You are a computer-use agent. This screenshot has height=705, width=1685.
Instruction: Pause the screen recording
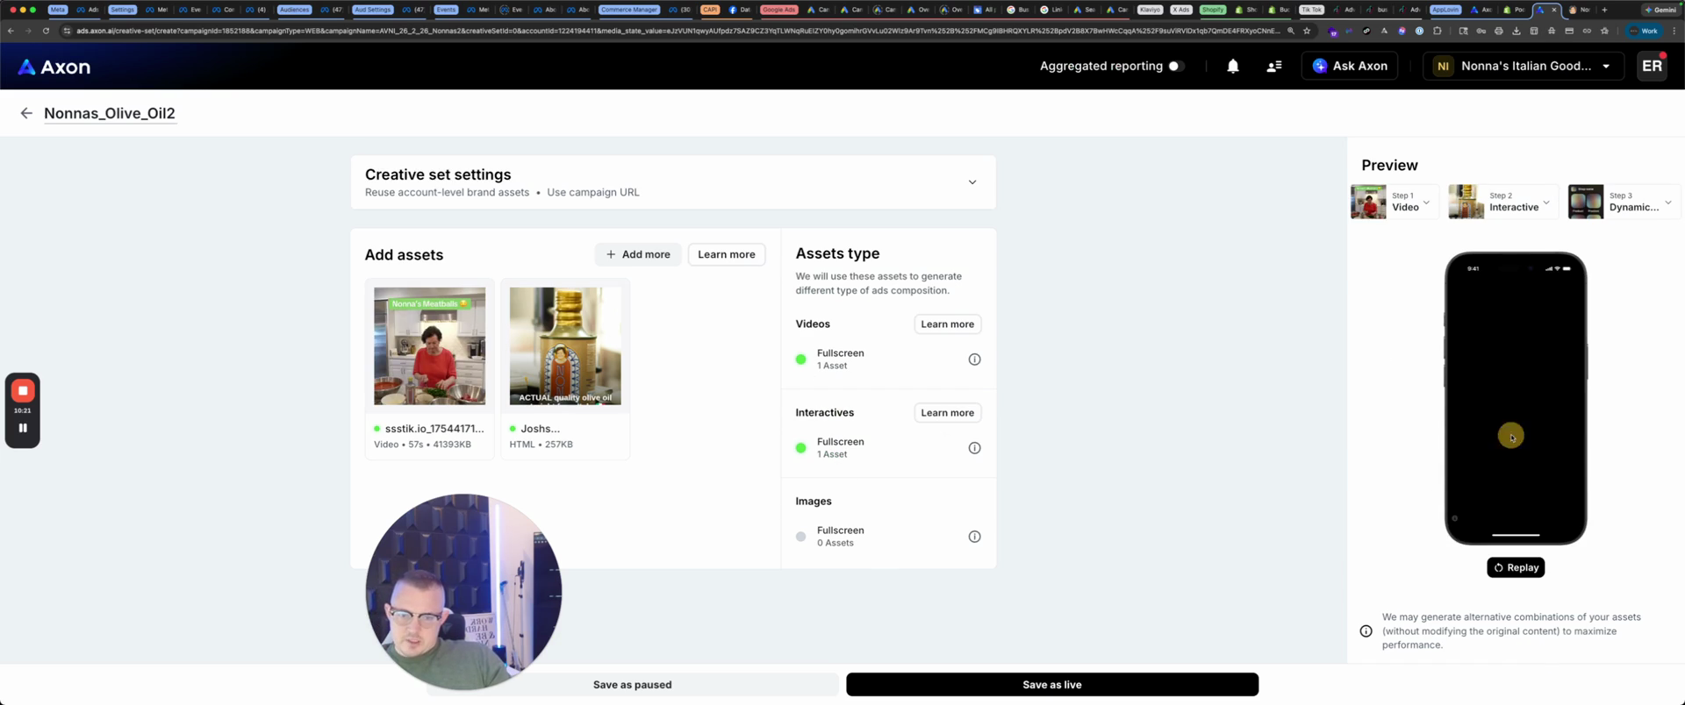pos(23,428)
